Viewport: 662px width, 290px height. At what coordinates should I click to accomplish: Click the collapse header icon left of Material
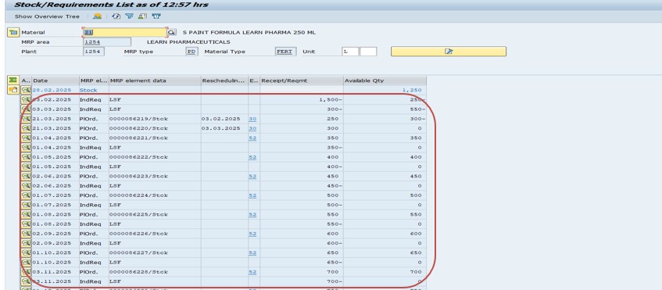(13, 33)
